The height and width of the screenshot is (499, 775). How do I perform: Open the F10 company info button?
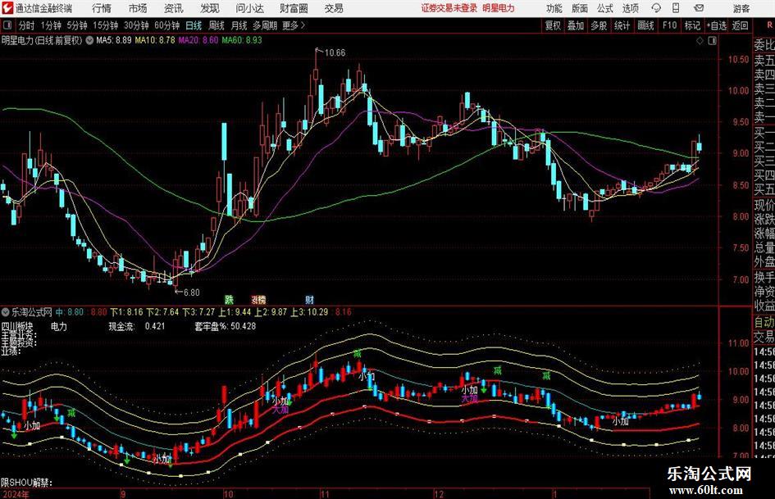[670, 25]
